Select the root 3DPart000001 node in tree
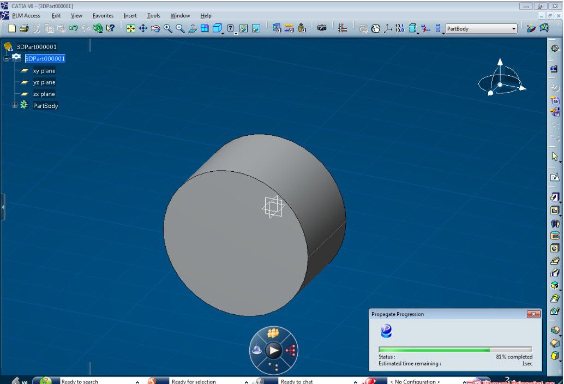 point(37,47)
